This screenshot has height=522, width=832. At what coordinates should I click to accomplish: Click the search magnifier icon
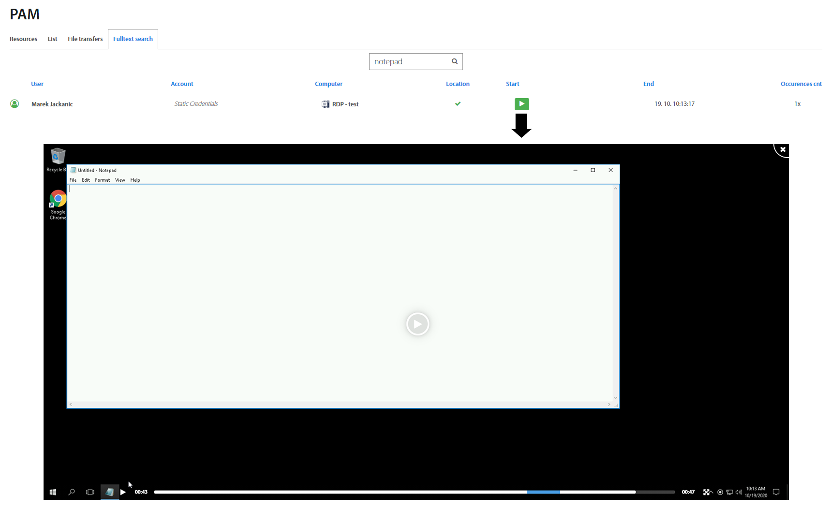coord(454,61)
